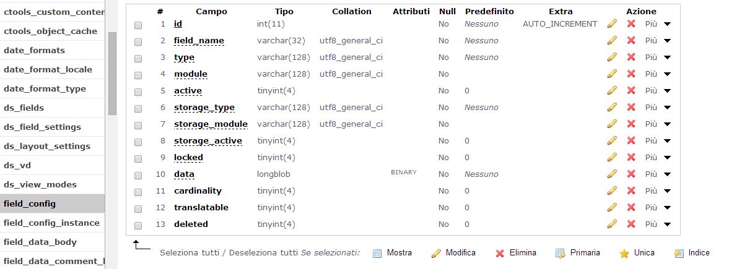
Task: Tick the checkbox for the id row
Action: [137, 25]
